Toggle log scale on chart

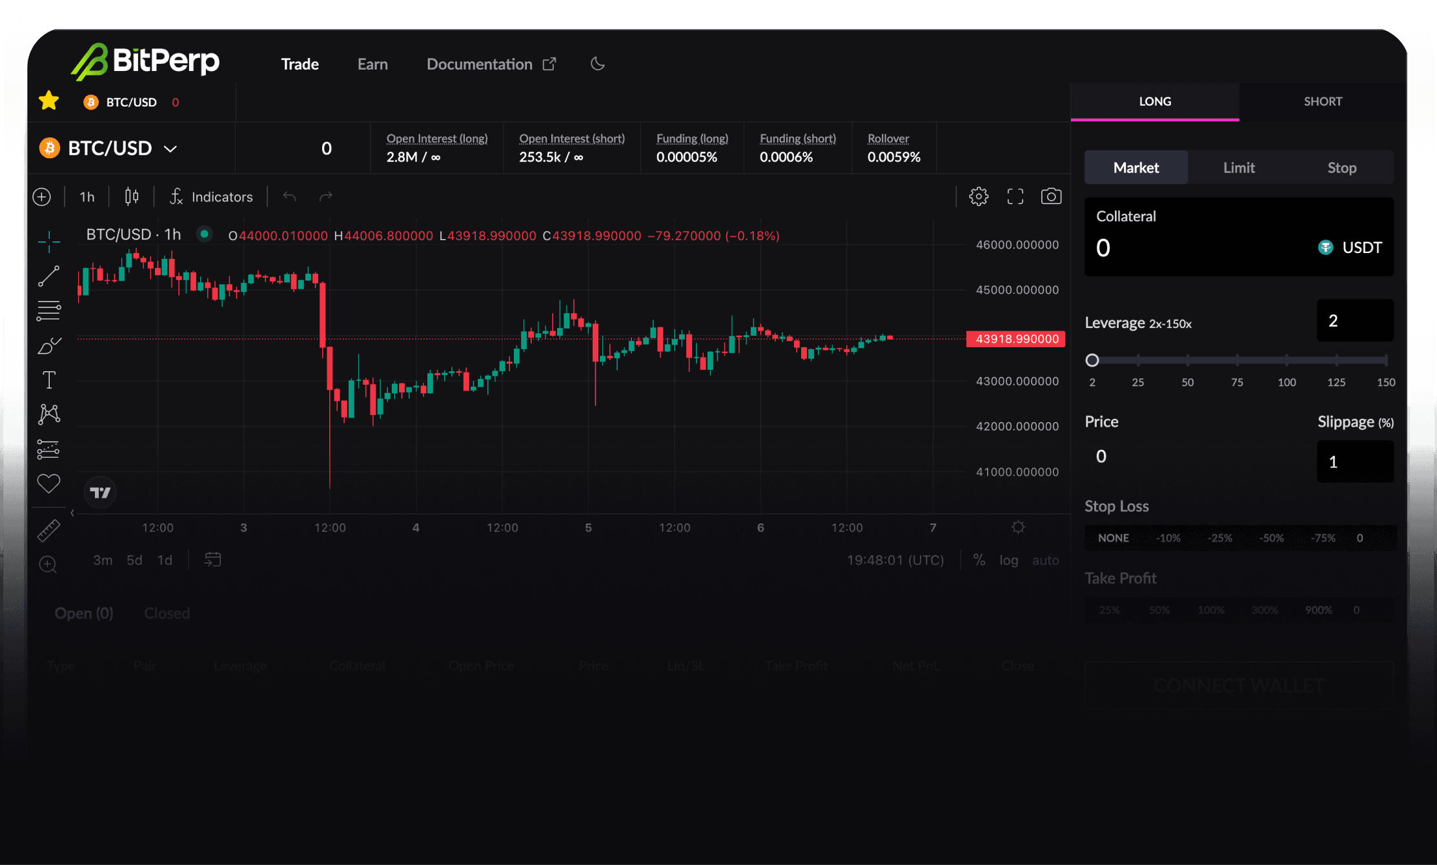tap(1009, 560)
